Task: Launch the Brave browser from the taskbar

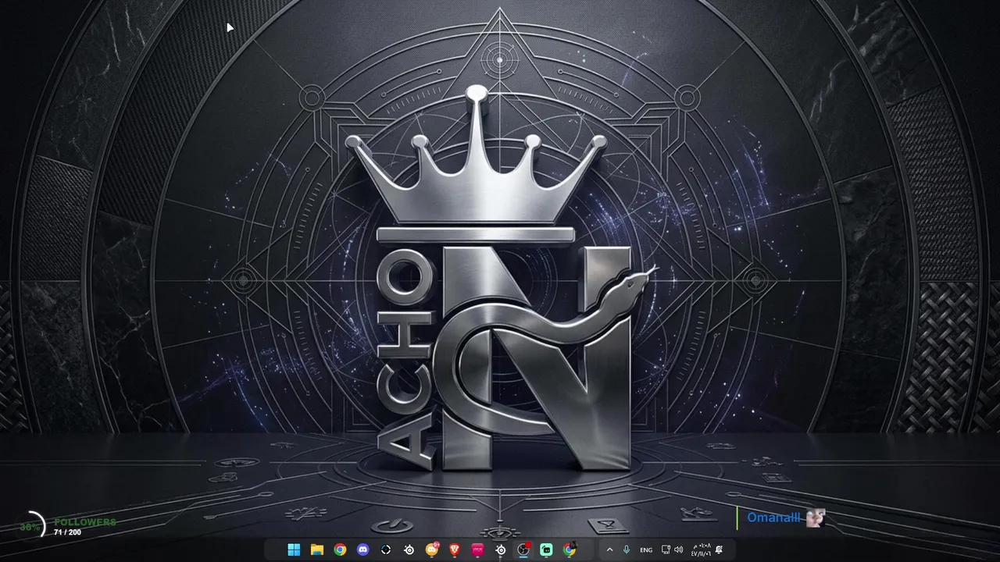Action: click(x=455, y=550)
